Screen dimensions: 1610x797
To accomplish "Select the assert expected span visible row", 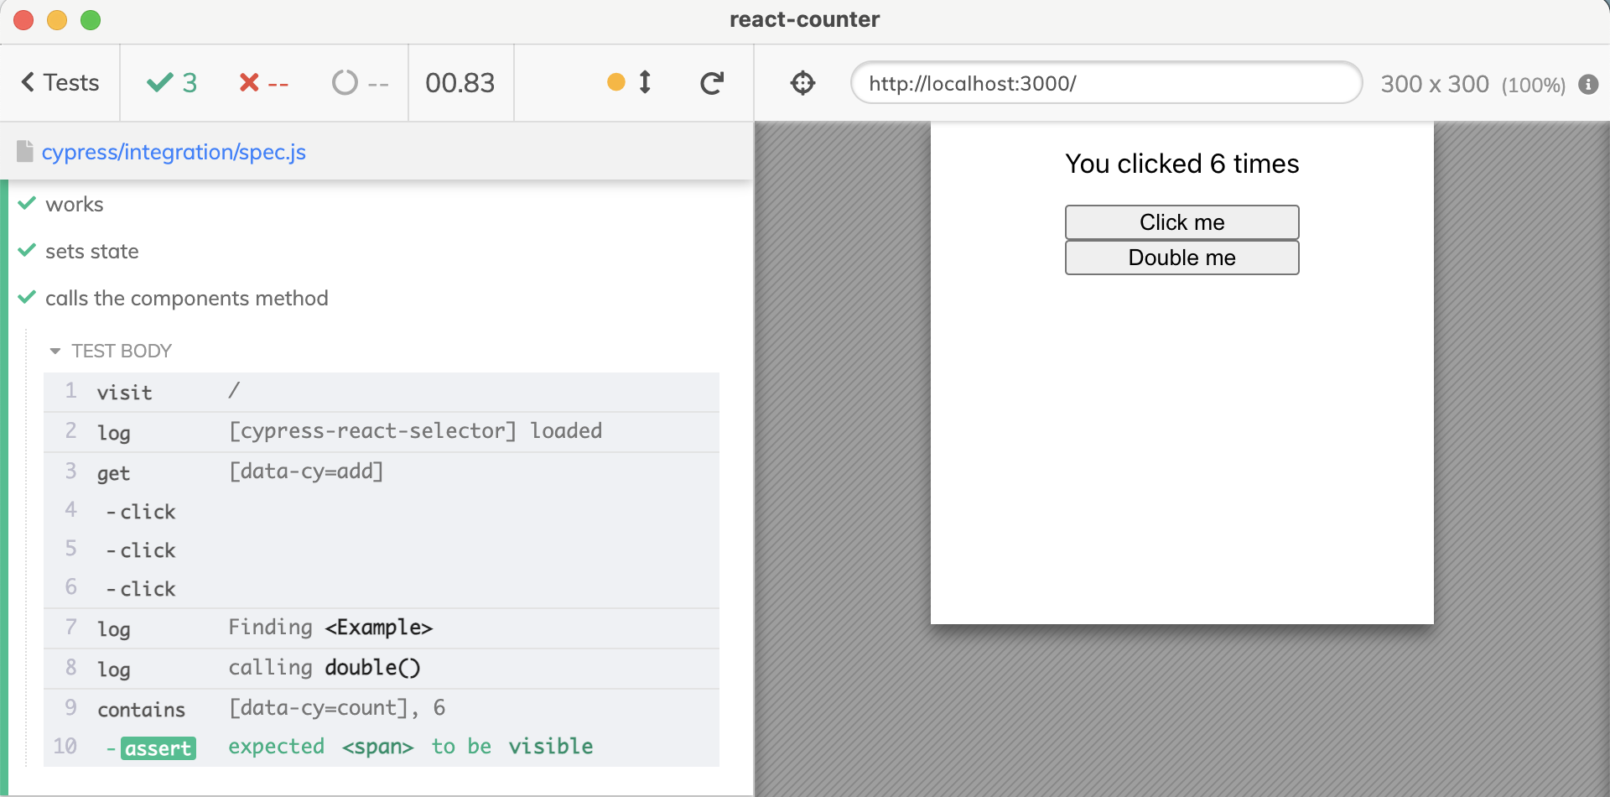I will pos(382,747).
